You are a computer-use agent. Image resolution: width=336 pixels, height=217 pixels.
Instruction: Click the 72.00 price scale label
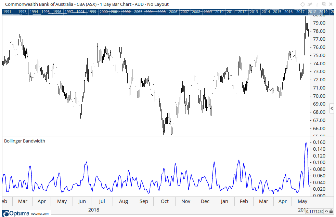click(319, 80)
